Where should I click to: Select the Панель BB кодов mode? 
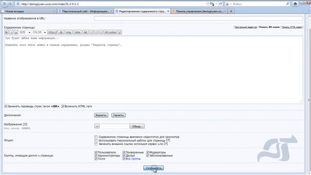pyautogui.click(x=269, y=27)
